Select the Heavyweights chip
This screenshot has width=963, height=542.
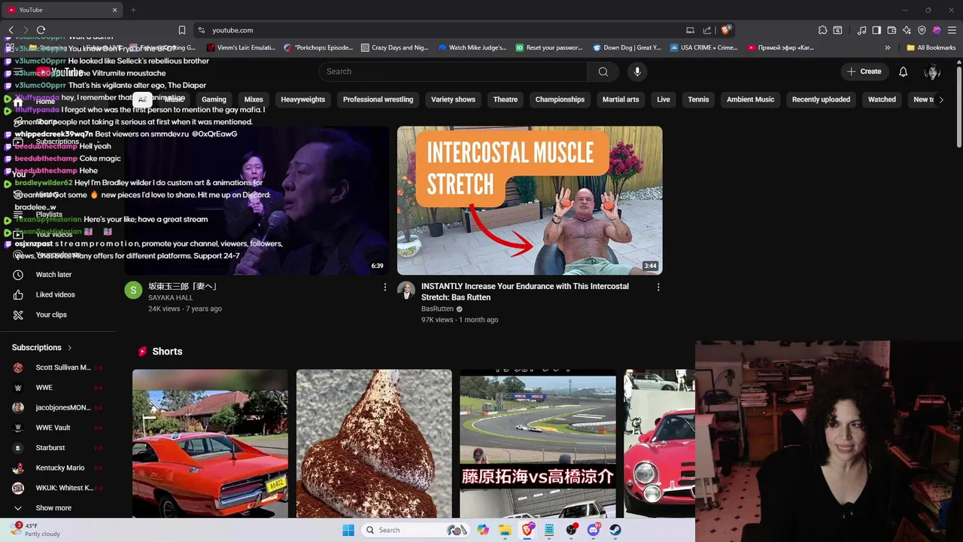tap(303, 99)
